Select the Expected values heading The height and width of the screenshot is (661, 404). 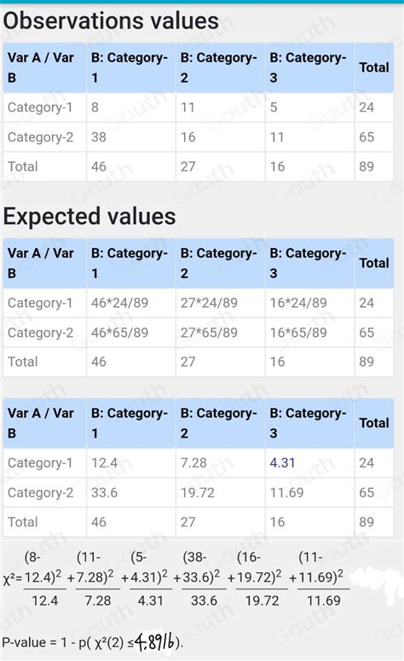[x=89, y=216]
